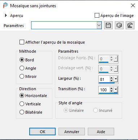The height and width of the screenshot is (140, 138).
Task: Increase Transition value with up arrow
Action: pyautogui.click(x=112, y=88)
